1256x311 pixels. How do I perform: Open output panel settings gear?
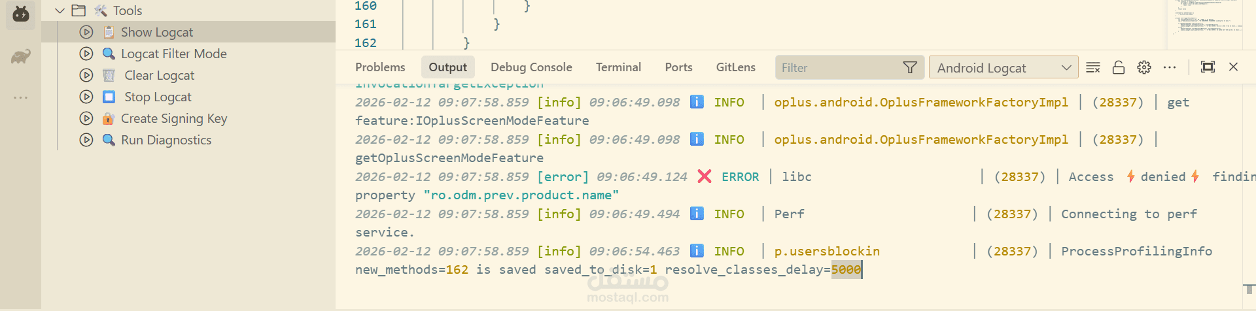click(x=1144, y=67)
